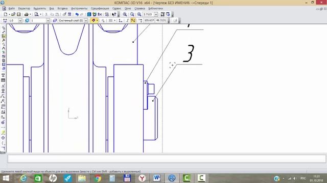Open the Вид menu
327x183 pixels.
[x=52, y=9]
